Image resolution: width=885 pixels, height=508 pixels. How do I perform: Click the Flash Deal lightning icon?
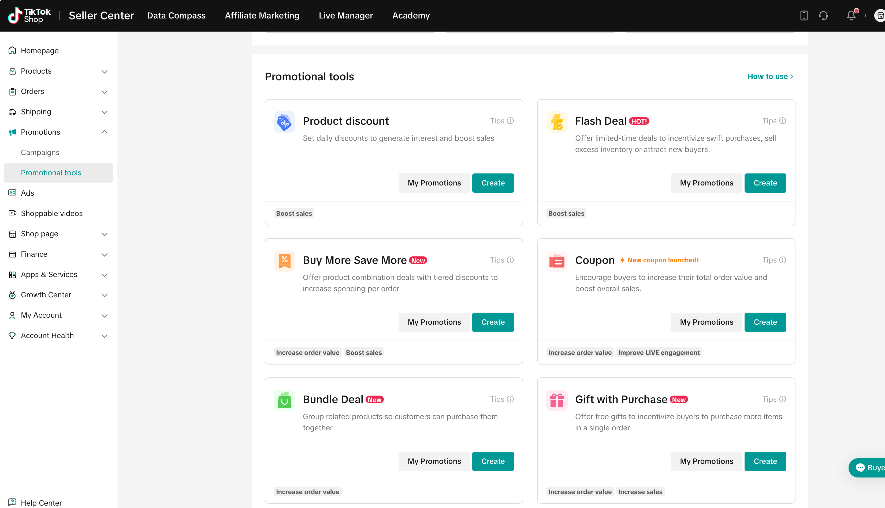557,122
